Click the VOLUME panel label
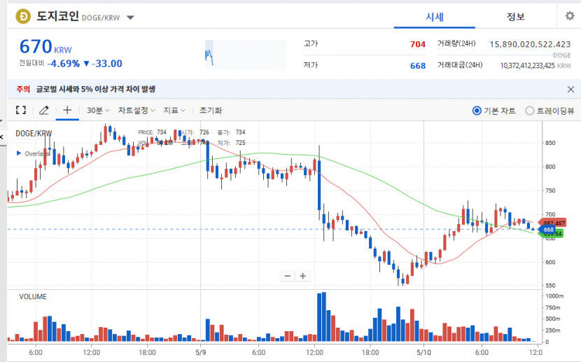The width and height of the screenshot is (581, 362). (33, 296)
